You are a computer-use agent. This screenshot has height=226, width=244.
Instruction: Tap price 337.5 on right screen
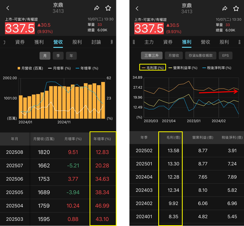(149, 29)
